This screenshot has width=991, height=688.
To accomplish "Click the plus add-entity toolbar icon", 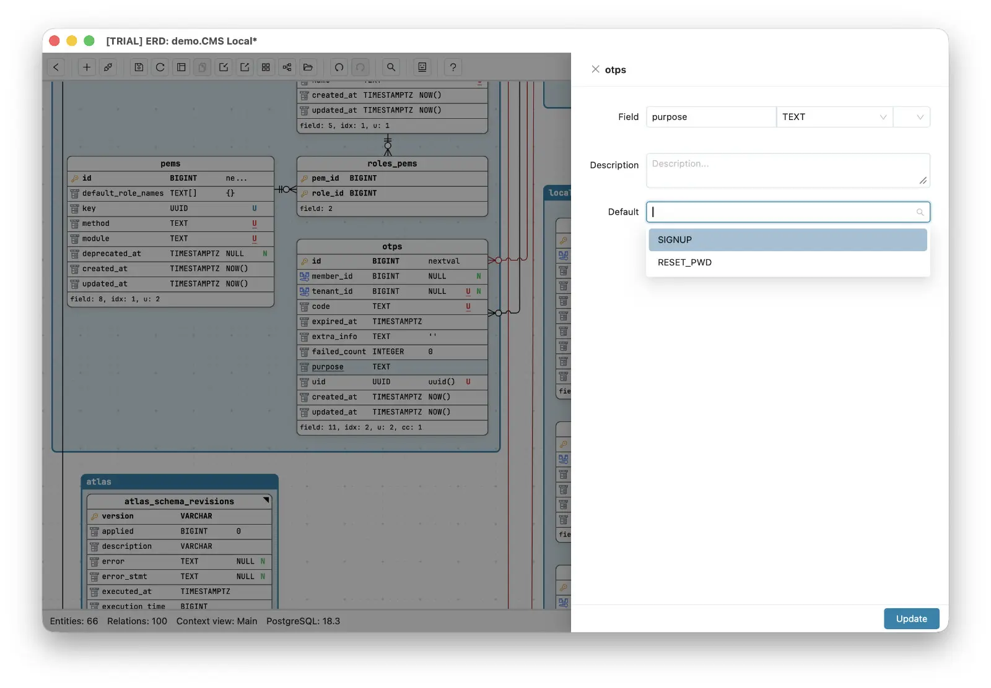I will (87, 67).
